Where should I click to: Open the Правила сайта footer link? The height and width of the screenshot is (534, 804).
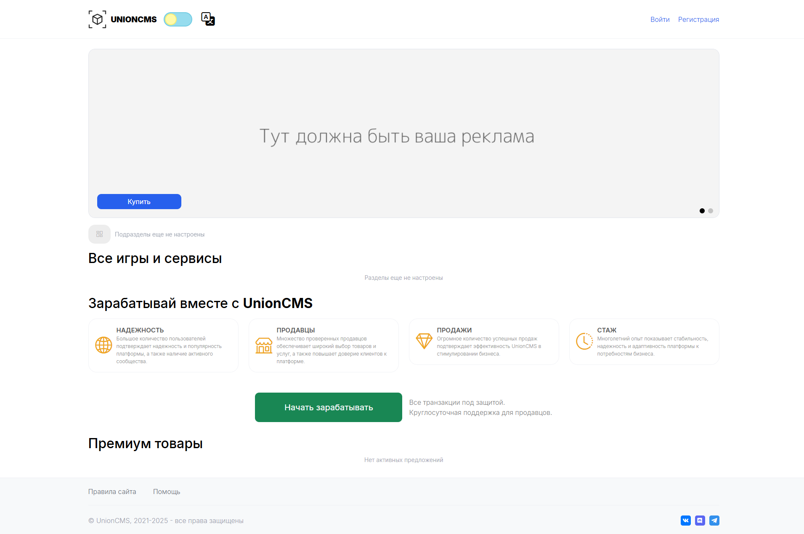(112, 491)
